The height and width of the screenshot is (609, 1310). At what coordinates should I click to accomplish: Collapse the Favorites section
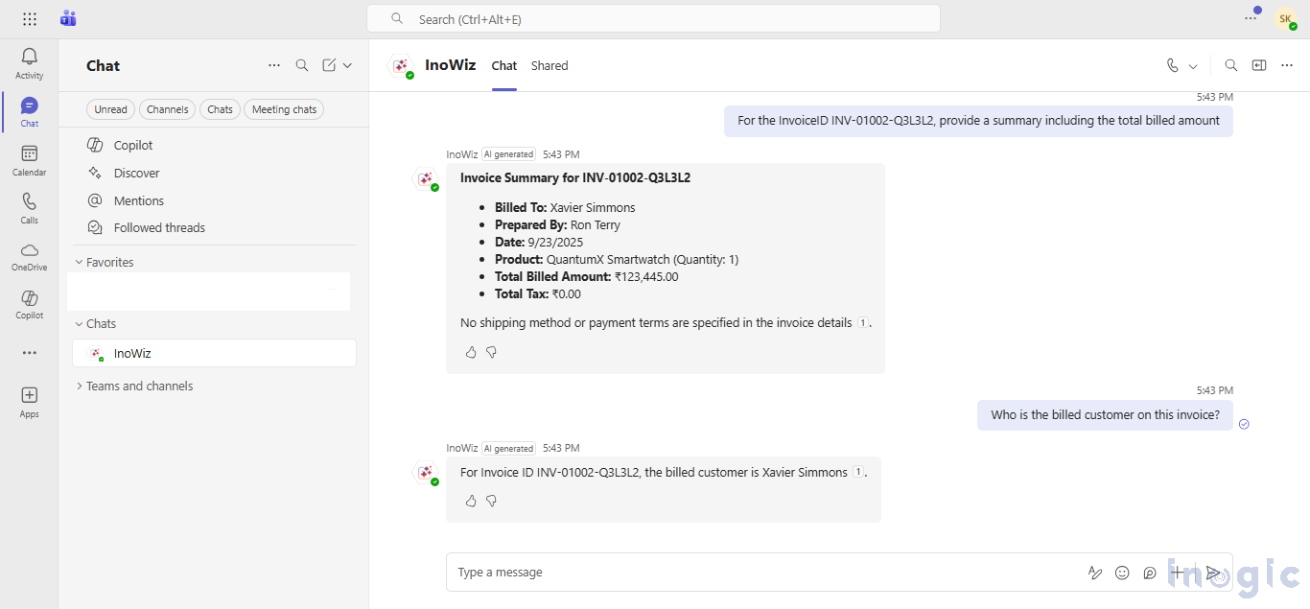click(79, 262)
